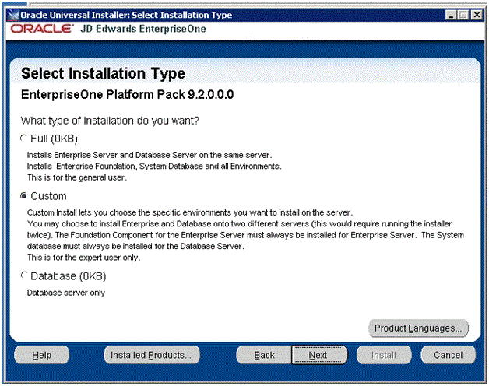
Task: Click 'This is for the general user.' text
Action: click(x=77, y=177)
